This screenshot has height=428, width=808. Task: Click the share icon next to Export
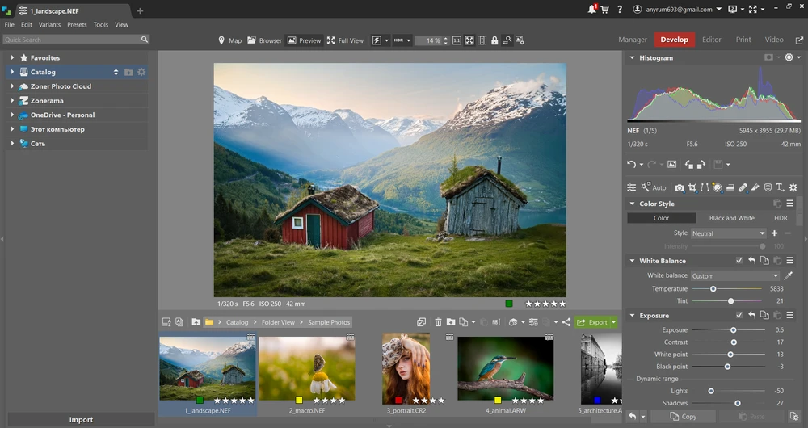tap(566, 322)
